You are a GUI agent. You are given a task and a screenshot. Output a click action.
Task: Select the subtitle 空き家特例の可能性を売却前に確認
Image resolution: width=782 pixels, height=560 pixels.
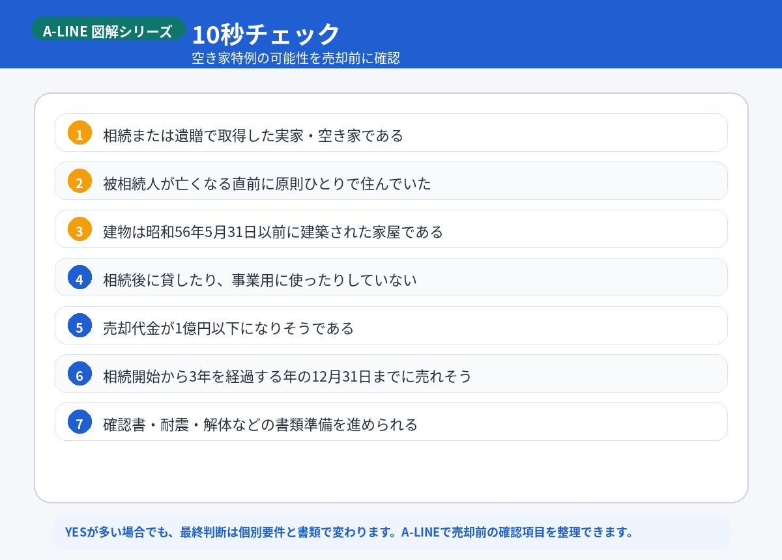pos(296,58)
